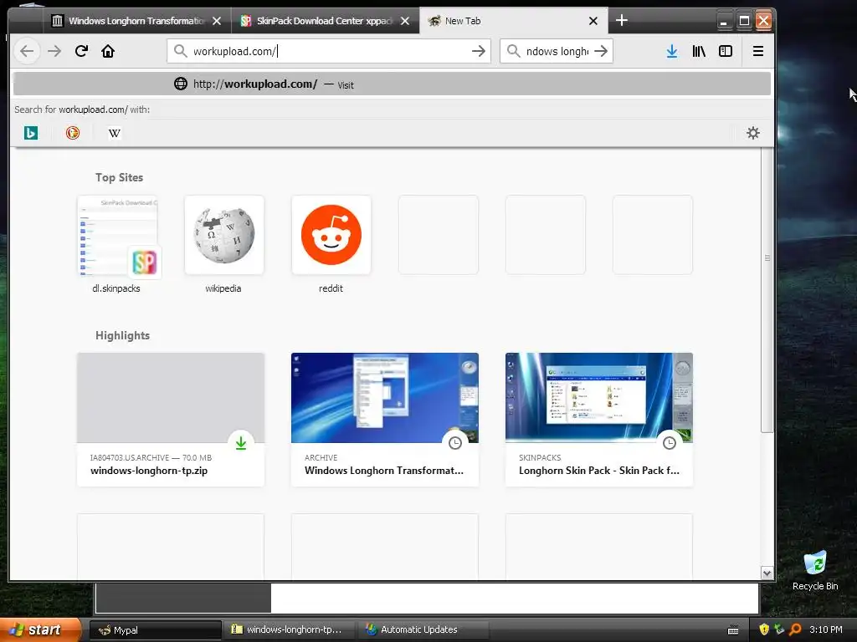
Task: Click the globe icon in URL suggestion
Action: (x=181, y=84)
